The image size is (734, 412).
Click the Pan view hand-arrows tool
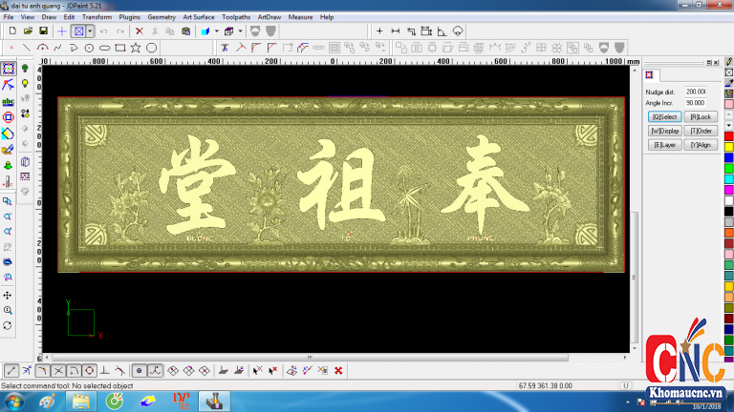pyautogui.click(x=8, y=296)
